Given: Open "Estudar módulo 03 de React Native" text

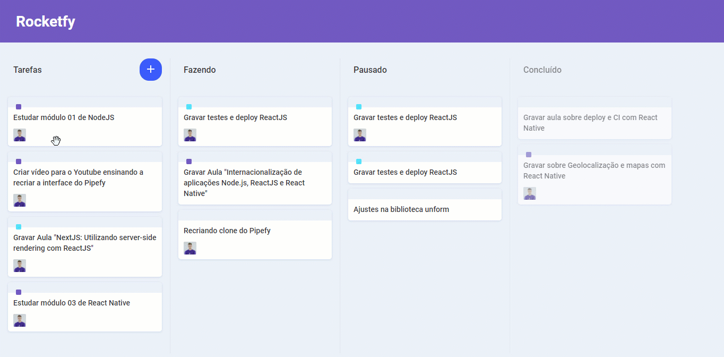Looking at the screenshot, I should [72, 303].
